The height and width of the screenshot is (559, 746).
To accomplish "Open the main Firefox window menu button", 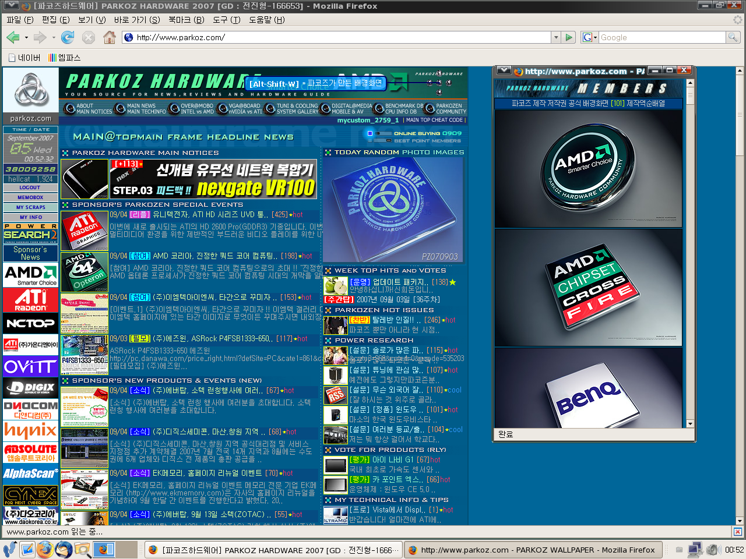I will tap(10, 6).
